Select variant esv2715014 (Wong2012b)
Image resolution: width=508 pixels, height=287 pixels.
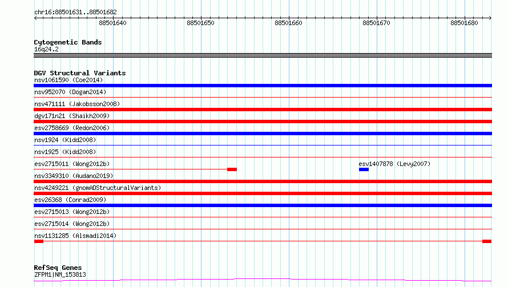coord(72,224)
